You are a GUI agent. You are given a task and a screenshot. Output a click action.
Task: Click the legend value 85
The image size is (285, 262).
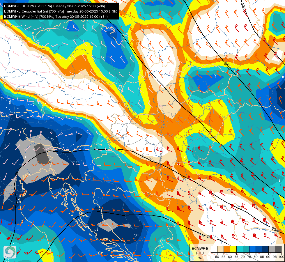pos(262,257)
